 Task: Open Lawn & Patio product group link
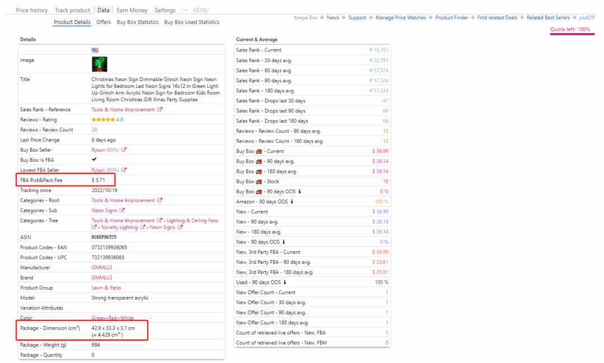106,287
